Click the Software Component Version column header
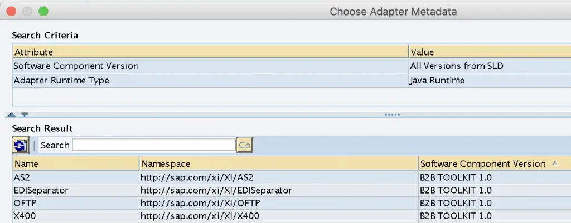 (495, 163)
